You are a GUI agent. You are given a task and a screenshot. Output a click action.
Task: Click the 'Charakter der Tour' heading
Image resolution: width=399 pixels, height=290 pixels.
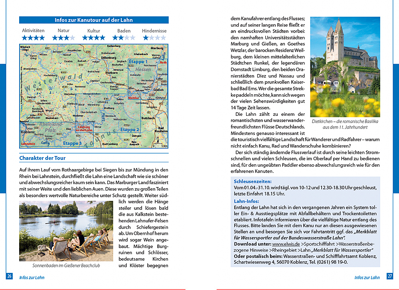(x=43, y=158)
